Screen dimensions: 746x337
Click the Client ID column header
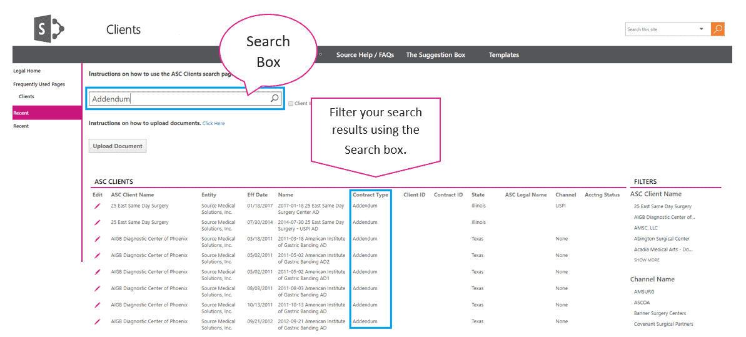click(415, 194)
